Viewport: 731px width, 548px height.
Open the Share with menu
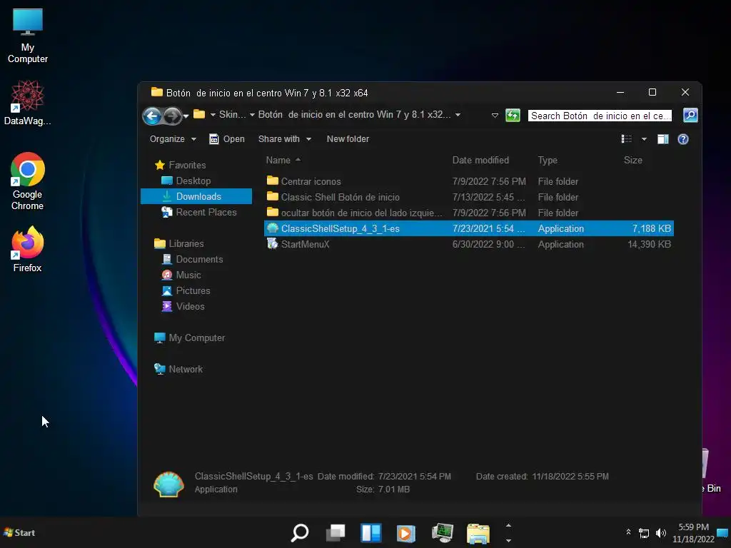(x=284, y=139)
